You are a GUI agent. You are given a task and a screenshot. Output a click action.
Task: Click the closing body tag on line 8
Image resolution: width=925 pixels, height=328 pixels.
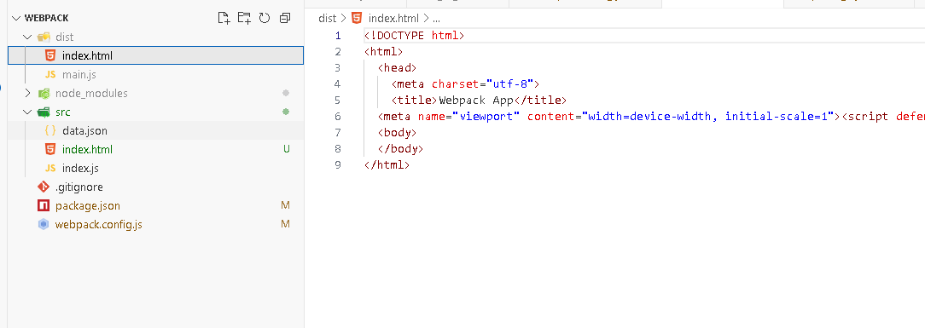pos(401,148)
